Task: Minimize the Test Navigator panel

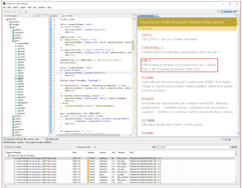Action: click(x=44, y=15)
